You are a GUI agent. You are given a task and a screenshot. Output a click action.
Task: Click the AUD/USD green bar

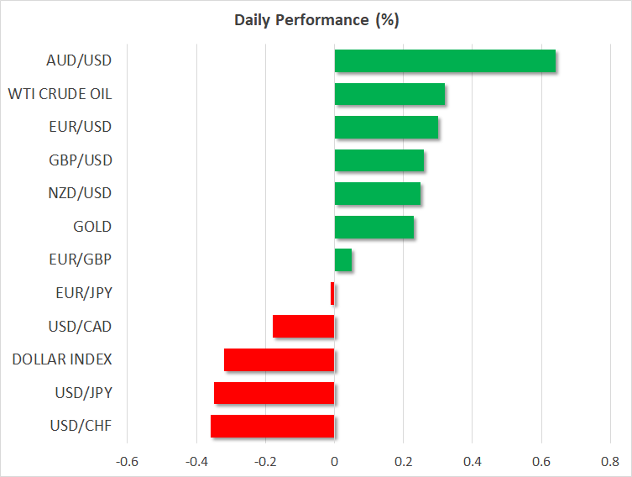click(445, 60)
